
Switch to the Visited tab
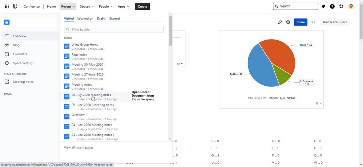(69, 19)
